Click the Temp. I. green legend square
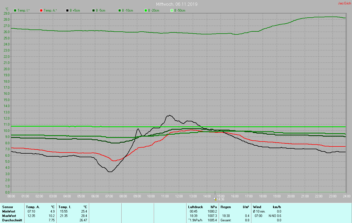The height and width of the screenshot is (223, 352). coord(15,10)
